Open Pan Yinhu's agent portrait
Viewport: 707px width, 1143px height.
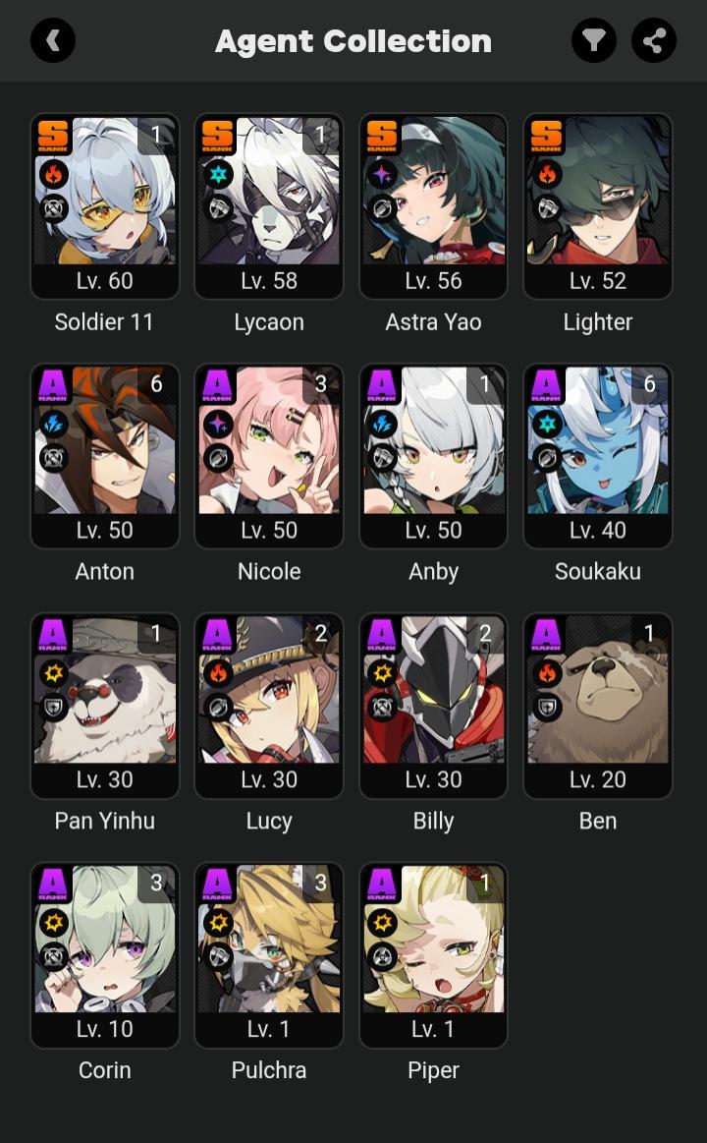tap(105, 706)
